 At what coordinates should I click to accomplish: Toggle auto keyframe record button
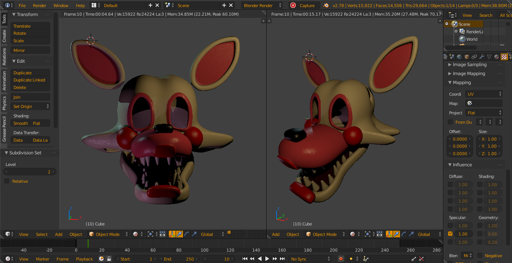click(x=341, y=259)
